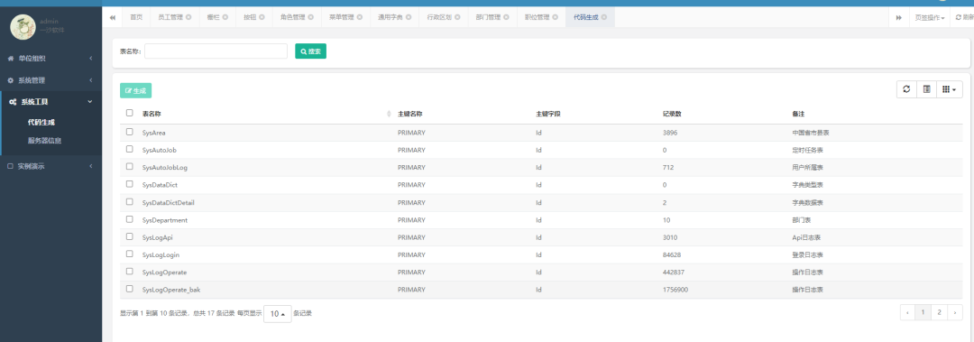This screenshot has width=974, height=342.
Task: Open 代码生成 in the sidebar
Action: pyautogui.click(x=41, y=123)
